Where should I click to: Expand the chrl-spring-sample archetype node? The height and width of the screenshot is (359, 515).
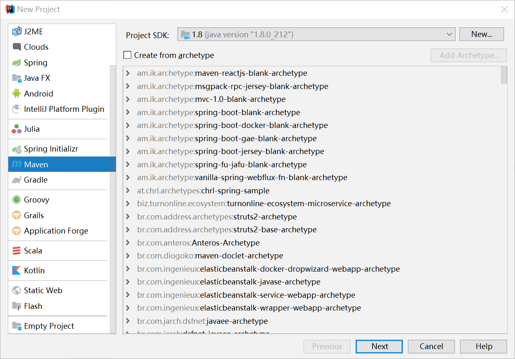pos(128,191)
